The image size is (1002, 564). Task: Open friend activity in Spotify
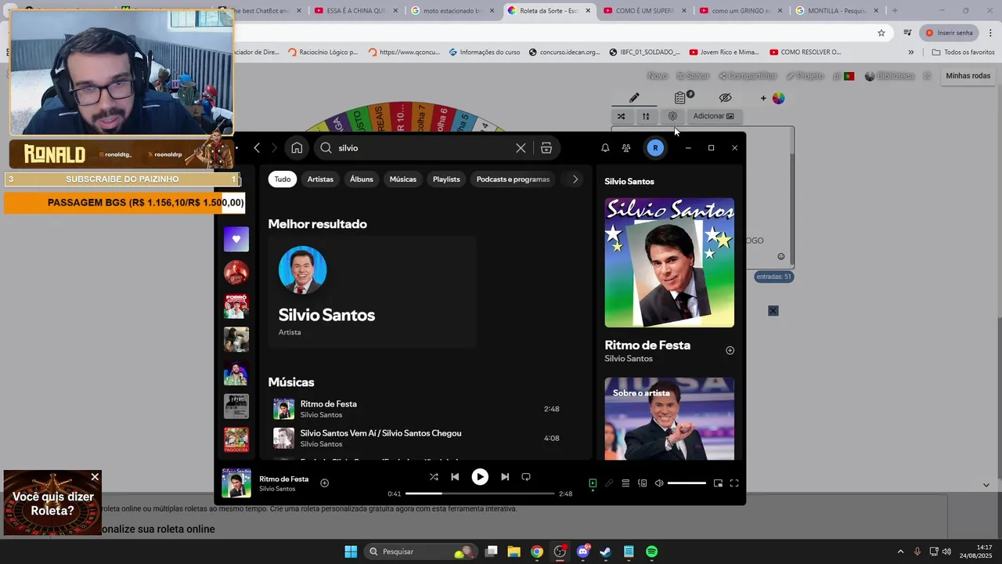click(x=626, y=148)
